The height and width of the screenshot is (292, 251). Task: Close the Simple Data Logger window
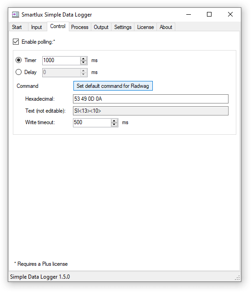click(x=230, y=15)
